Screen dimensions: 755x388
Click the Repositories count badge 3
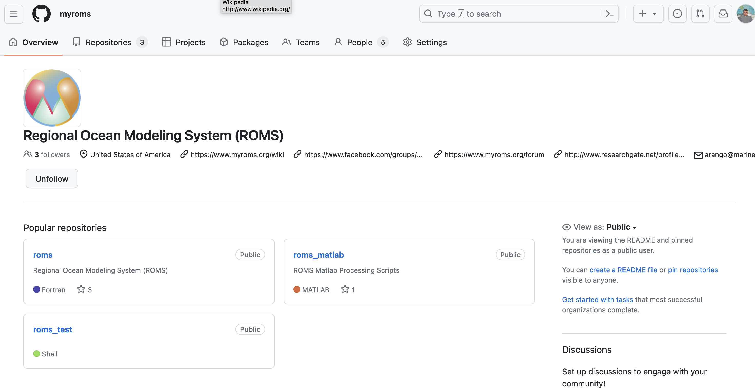[142, 42]
